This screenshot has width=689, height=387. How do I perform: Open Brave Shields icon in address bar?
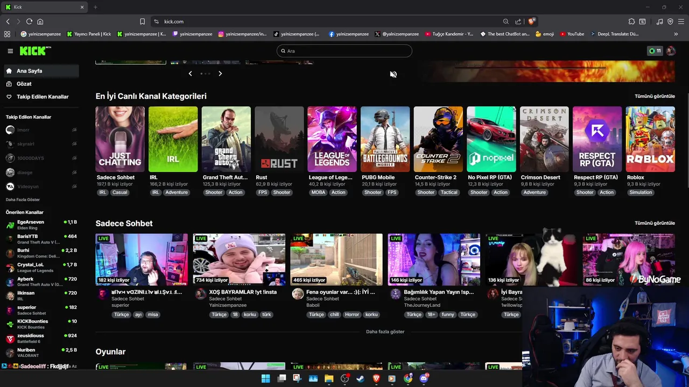531,21
